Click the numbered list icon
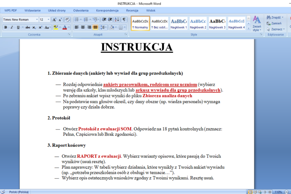The image size is (291, 194). pos(86,19)
